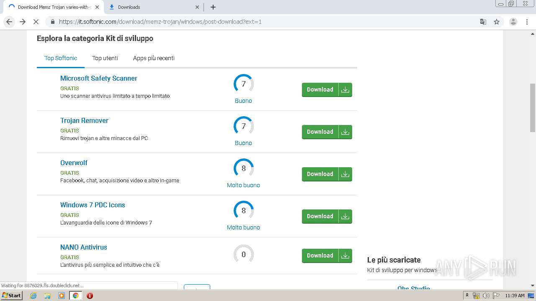Viewport: 536px width, 301px height.
Task: Click the page vertical scrollbar thumb
Action: 533,108
